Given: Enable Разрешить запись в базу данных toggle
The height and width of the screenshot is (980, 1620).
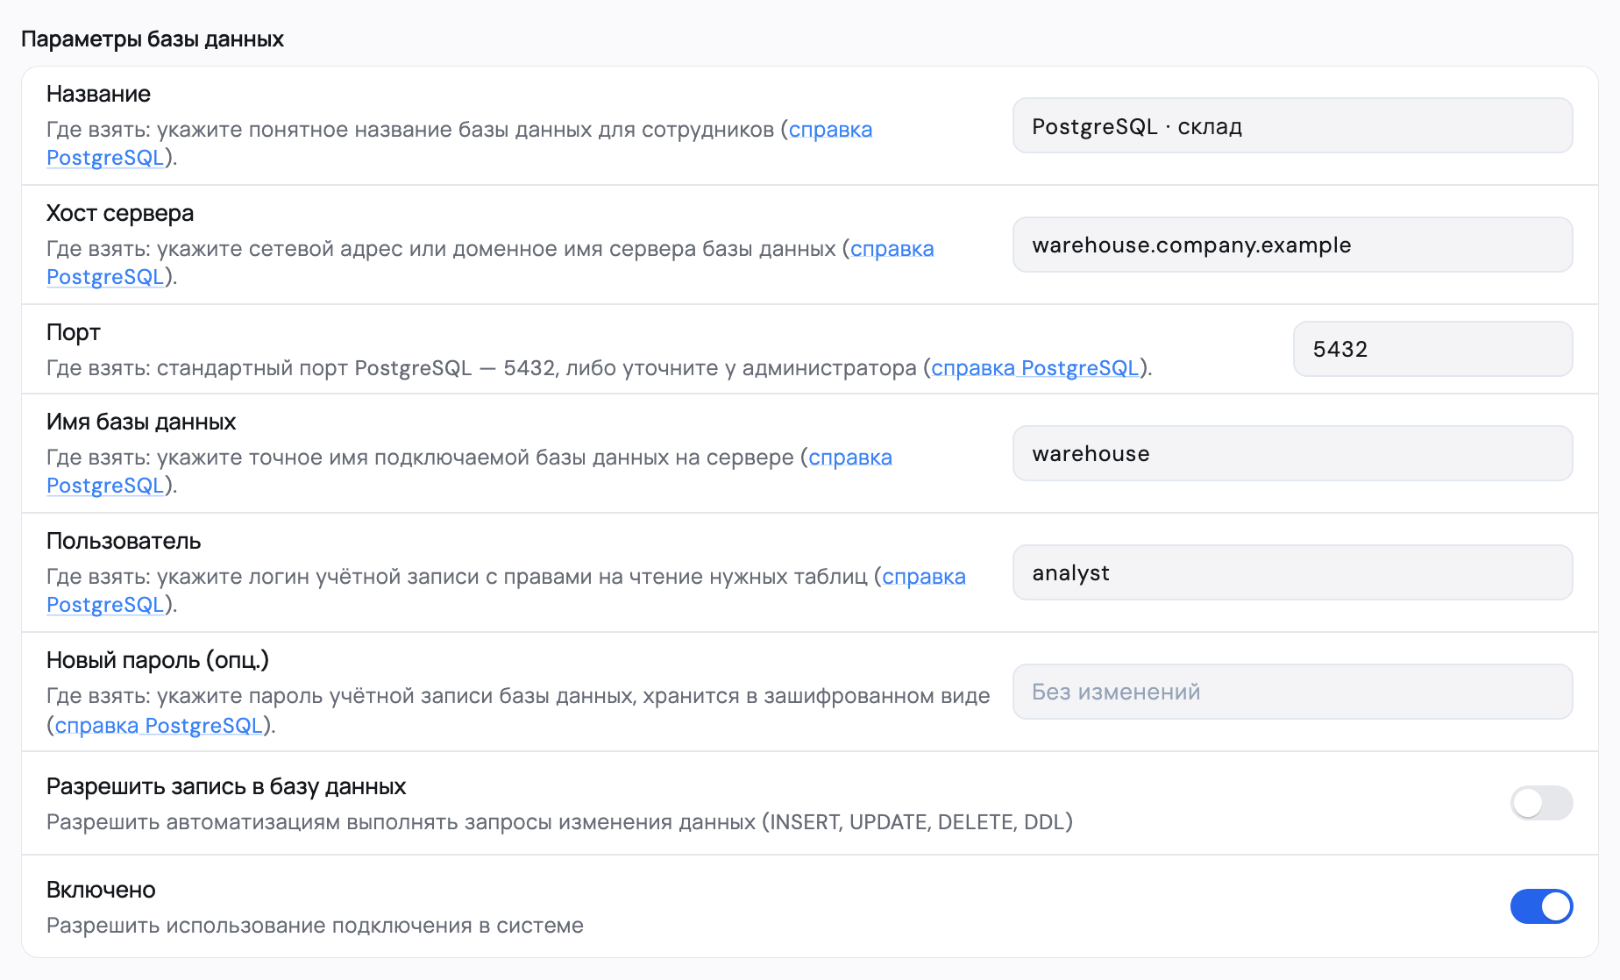Looking at the screenshot, I should [x=1541, y=803].
